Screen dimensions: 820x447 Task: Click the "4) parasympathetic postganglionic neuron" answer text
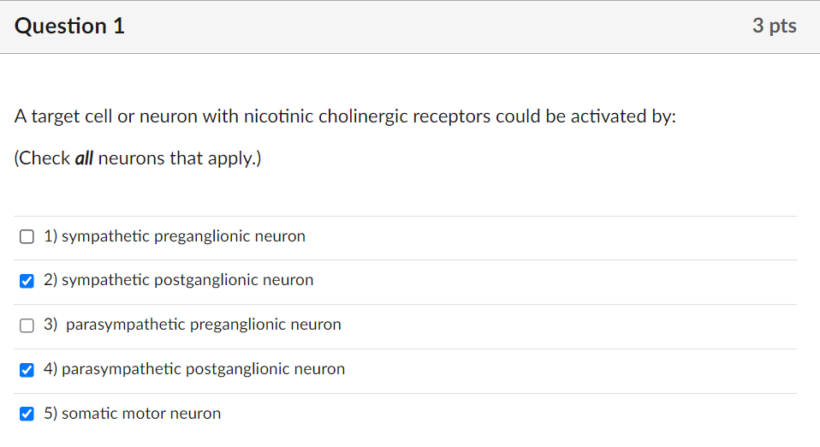pyautogui.click(x=194, y=369)
